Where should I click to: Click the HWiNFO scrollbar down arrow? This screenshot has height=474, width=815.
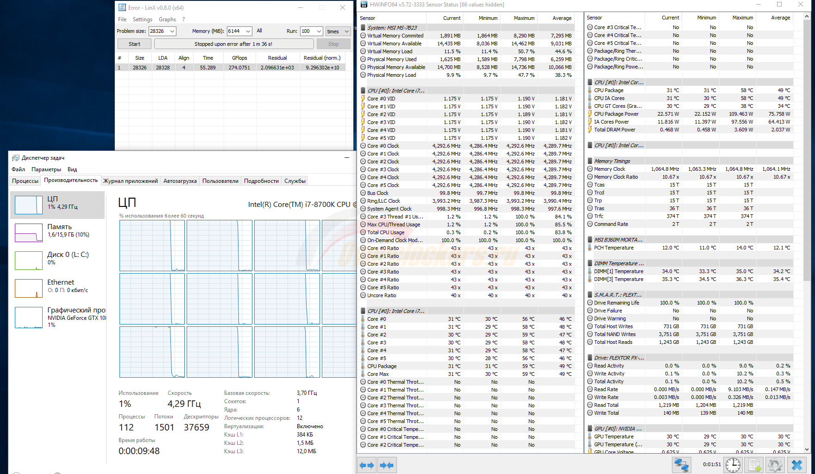click(807, 449)
